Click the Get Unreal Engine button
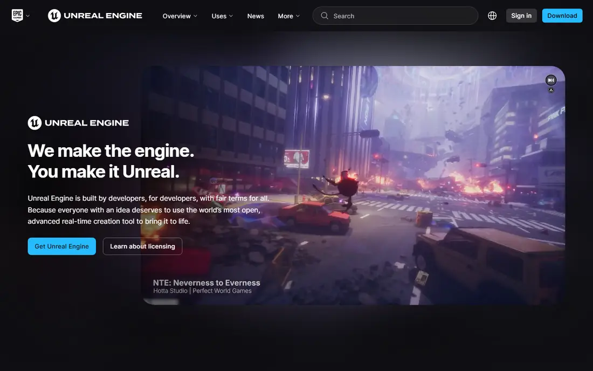This screenshot has width=593, height=371. [x=61, y=246]
